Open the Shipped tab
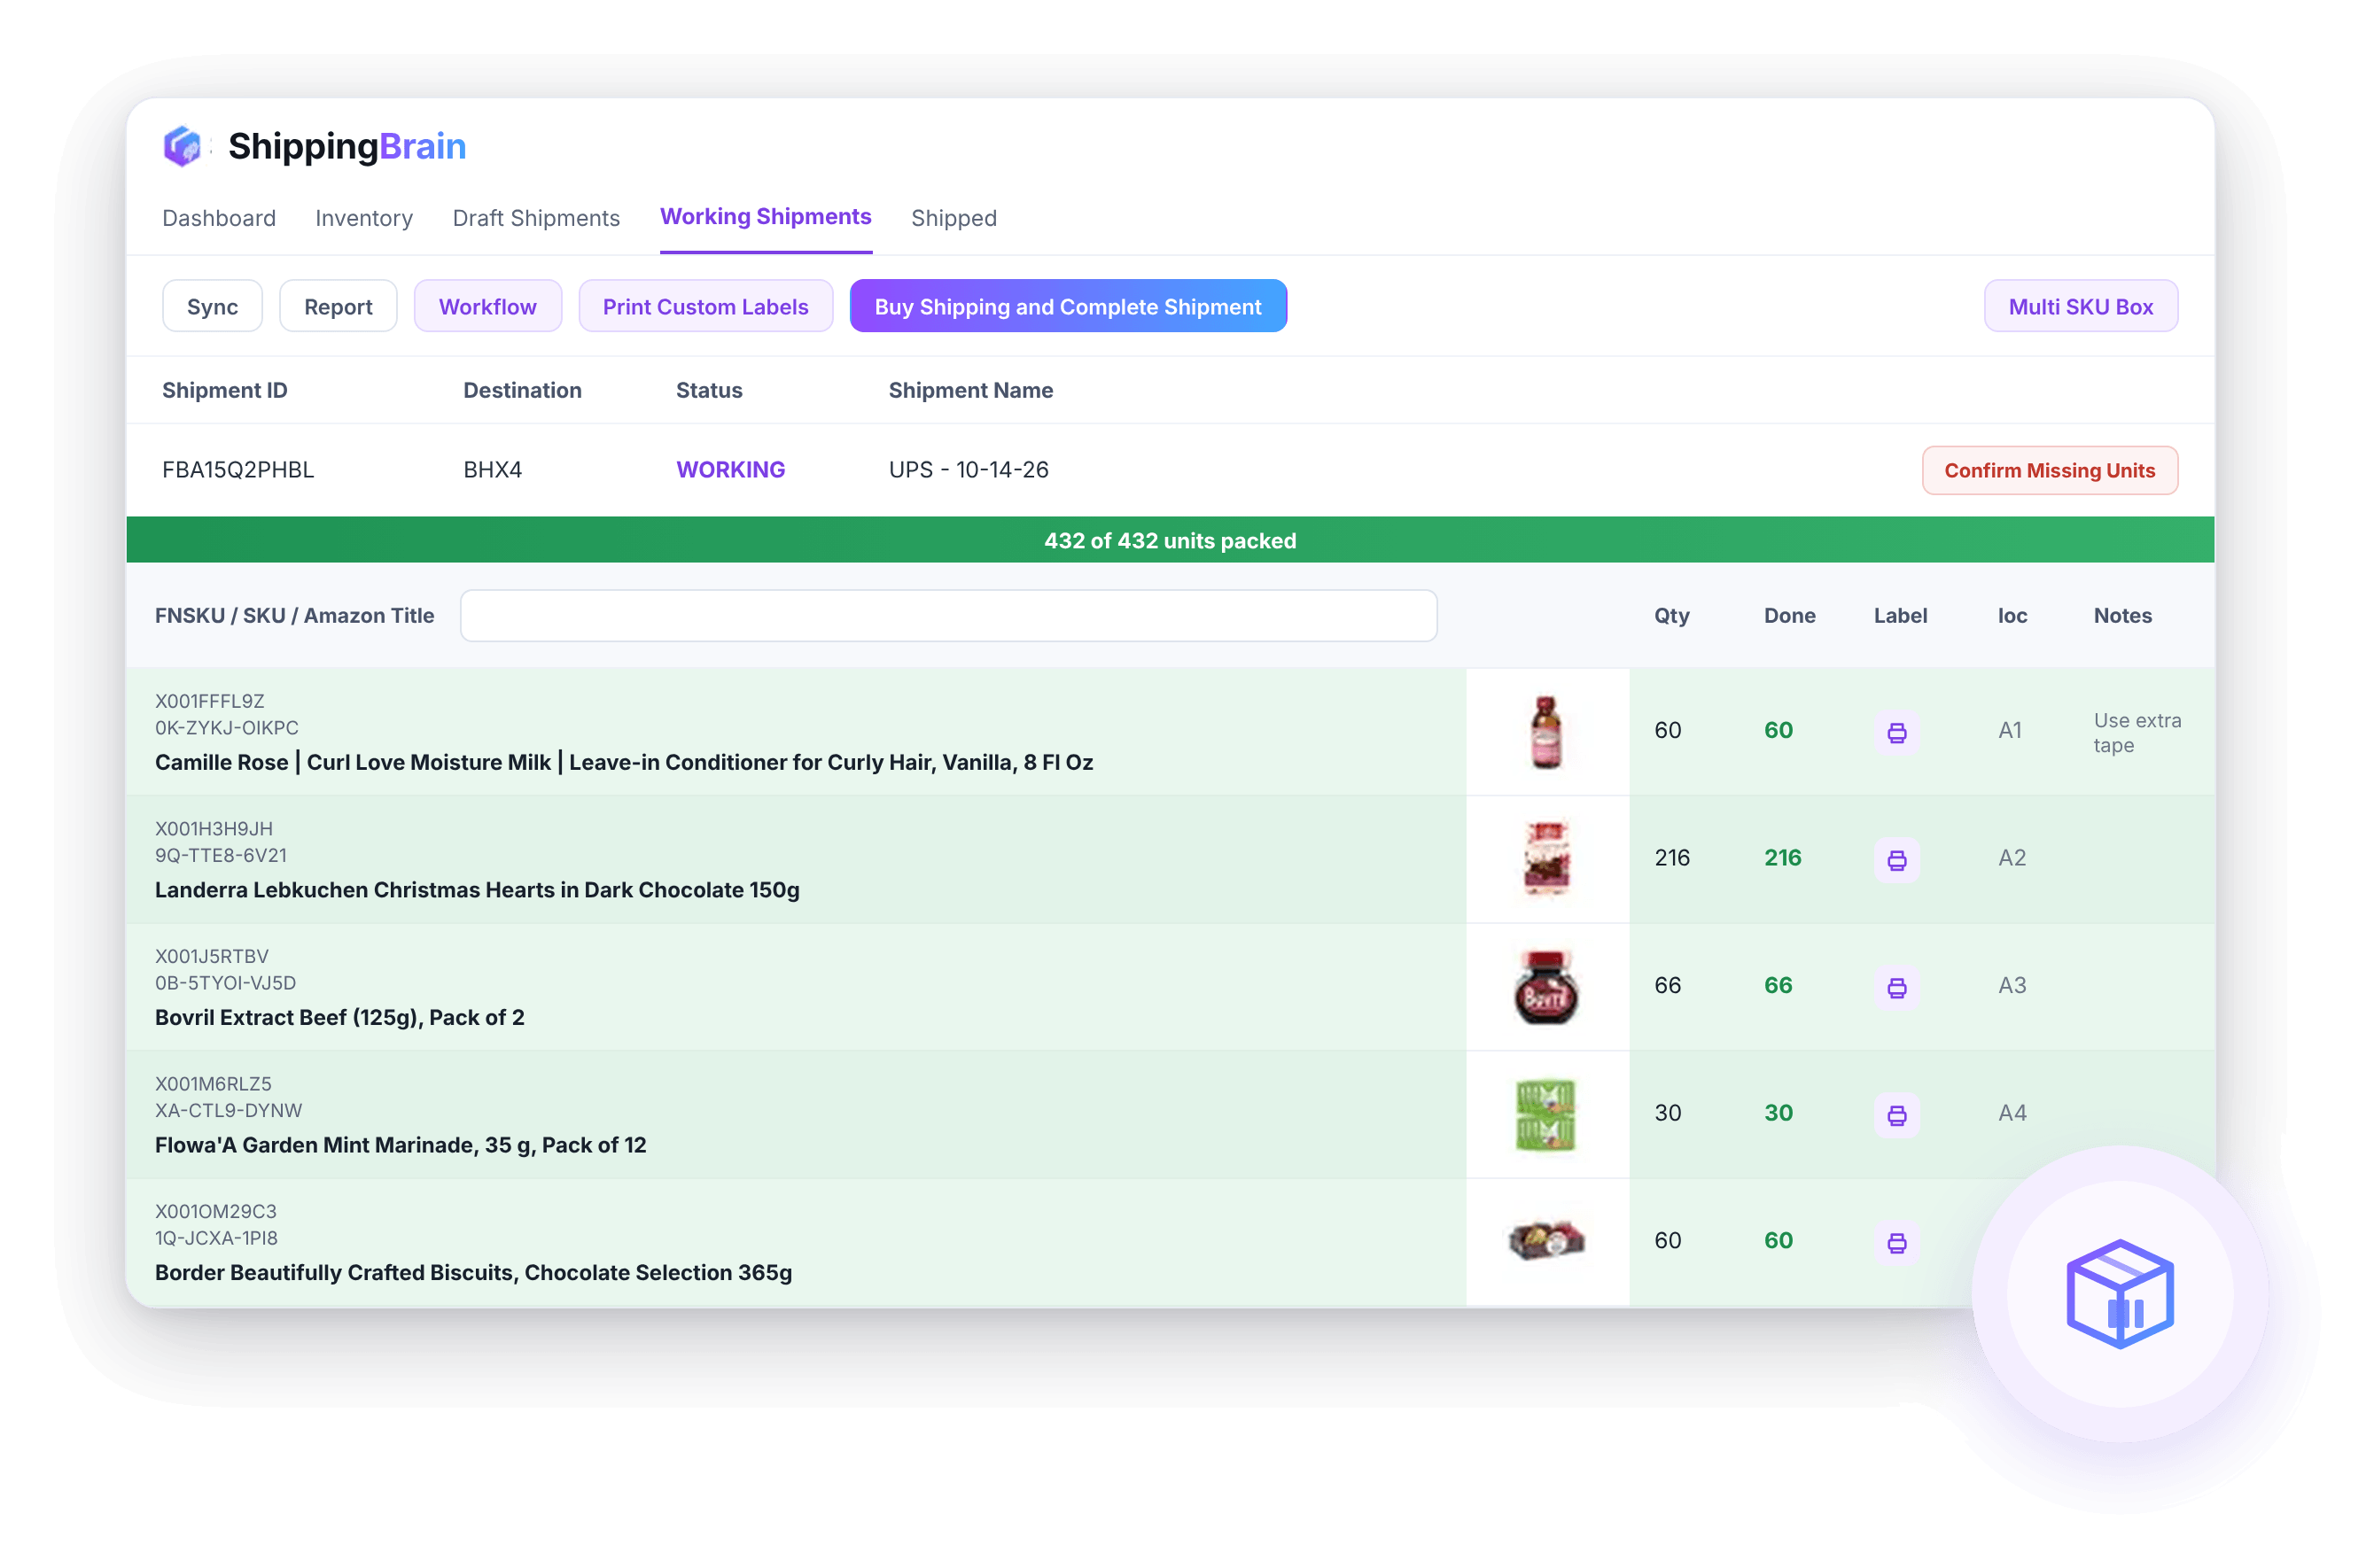 [x=953, y=218]
